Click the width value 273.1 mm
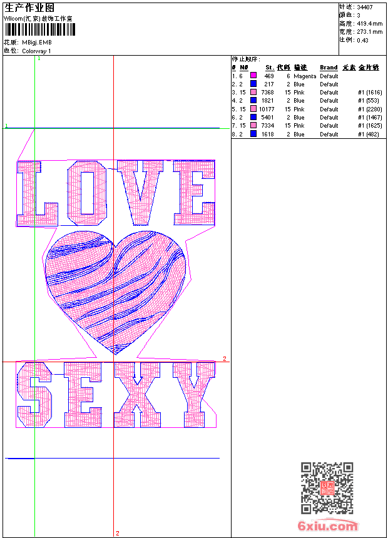The width and height of the screenshot is (388, 538). coord(369,32)
